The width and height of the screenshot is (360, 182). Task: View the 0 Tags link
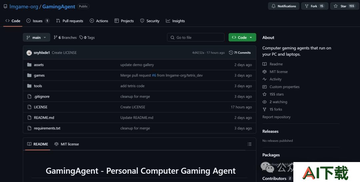pos(87,38)
